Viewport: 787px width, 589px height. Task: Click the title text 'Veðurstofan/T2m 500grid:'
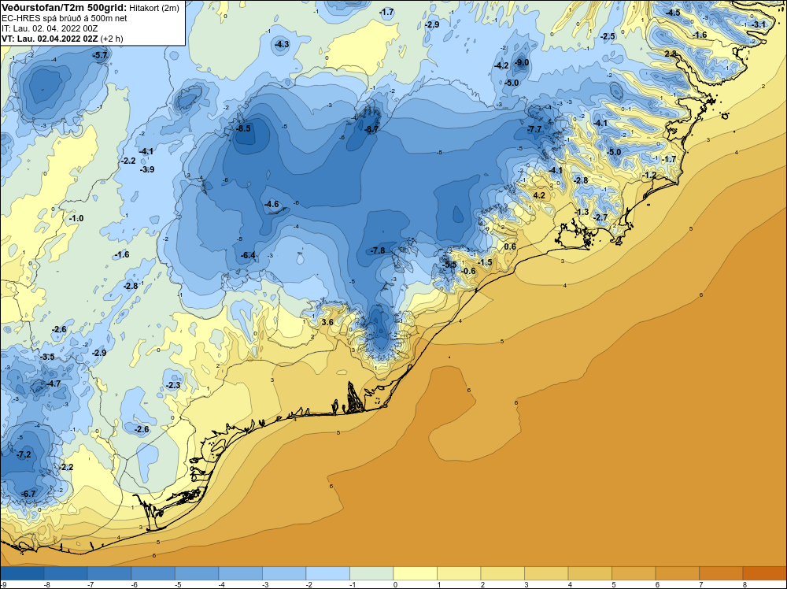tap(64, 7)
